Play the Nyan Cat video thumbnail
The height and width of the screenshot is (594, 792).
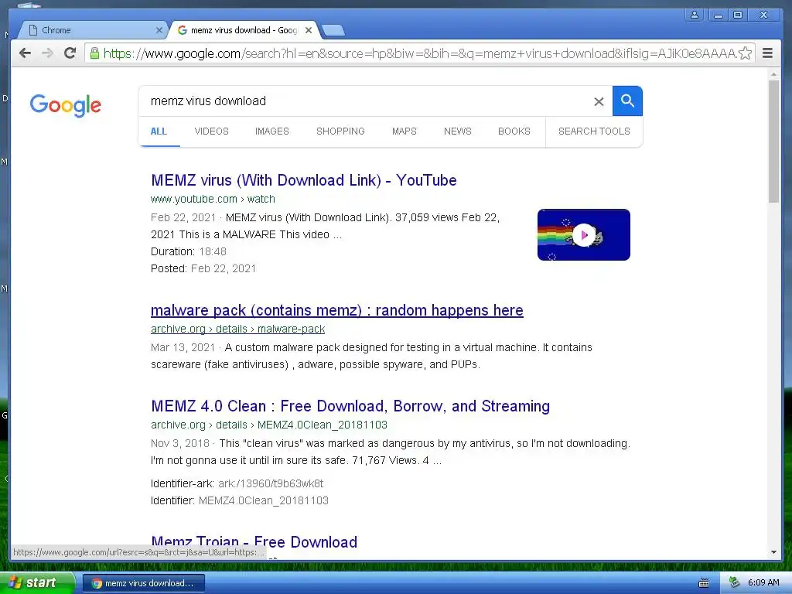point(584,235)
